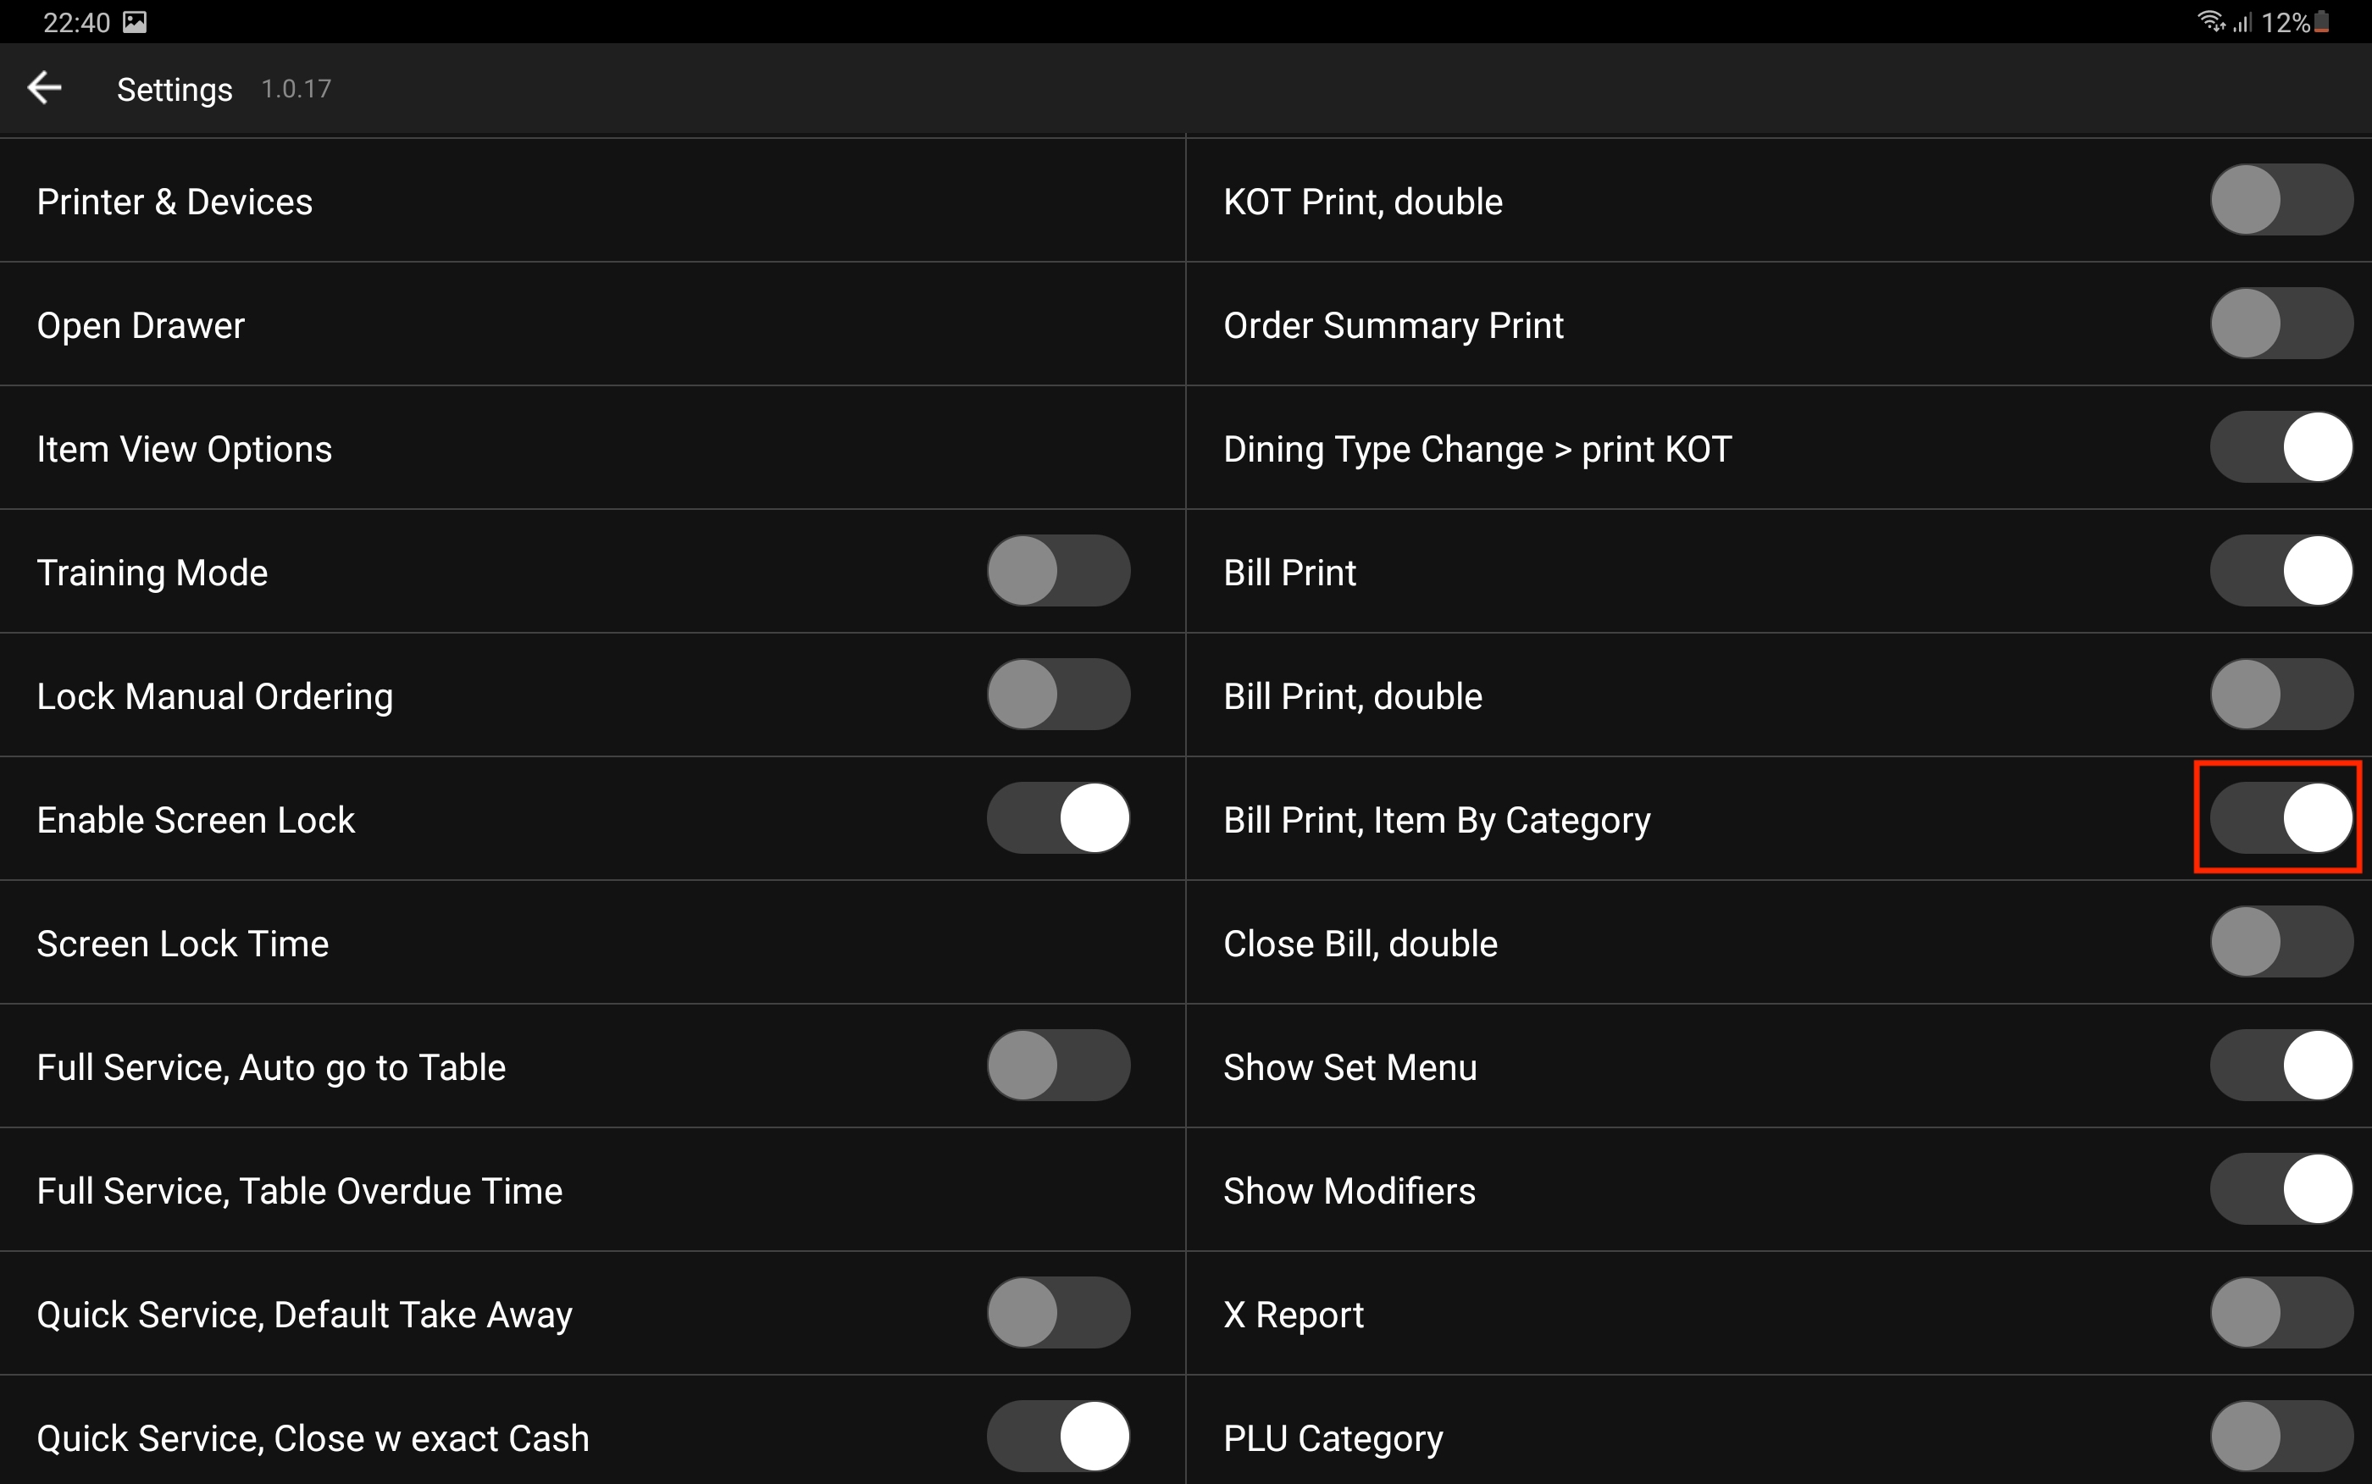2372x1484 pixels.
Task: Turn off Bill Print, Item By Category
Action: pos(2281,818)
